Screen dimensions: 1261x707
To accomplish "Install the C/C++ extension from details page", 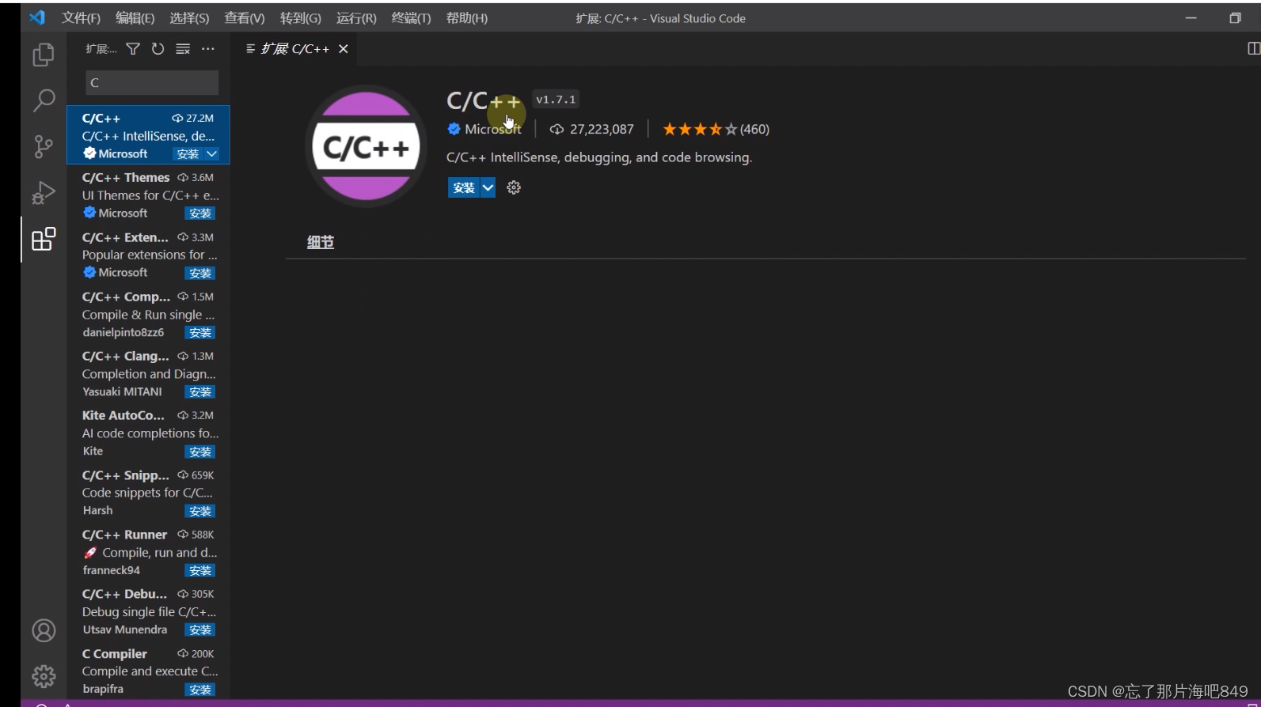I will click(464, 187).
